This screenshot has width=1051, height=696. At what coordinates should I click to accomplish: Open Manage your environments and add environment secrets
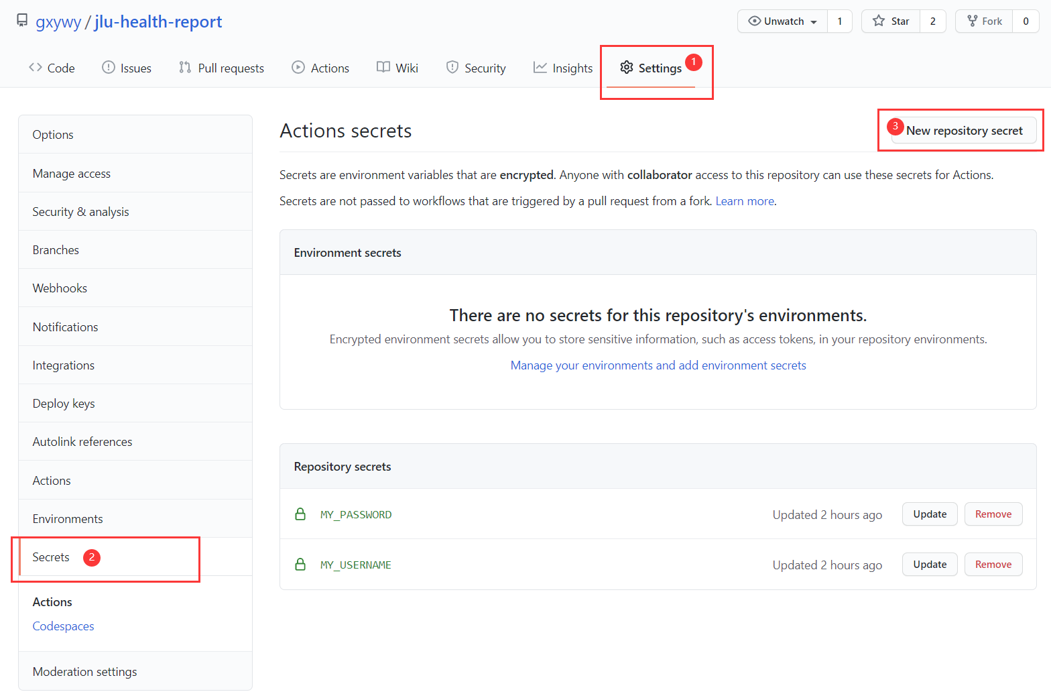click(x=658, y=365)
